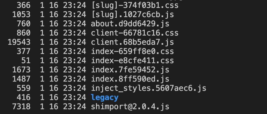Screen dimensions: 267x114
Task: Click index-e8cfe411.css filename
Action: 132,60
